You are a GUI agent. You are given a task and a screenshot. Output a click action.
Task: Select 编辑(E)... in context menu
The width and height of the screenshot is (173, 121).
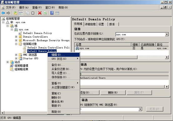(x=64, y=55)
